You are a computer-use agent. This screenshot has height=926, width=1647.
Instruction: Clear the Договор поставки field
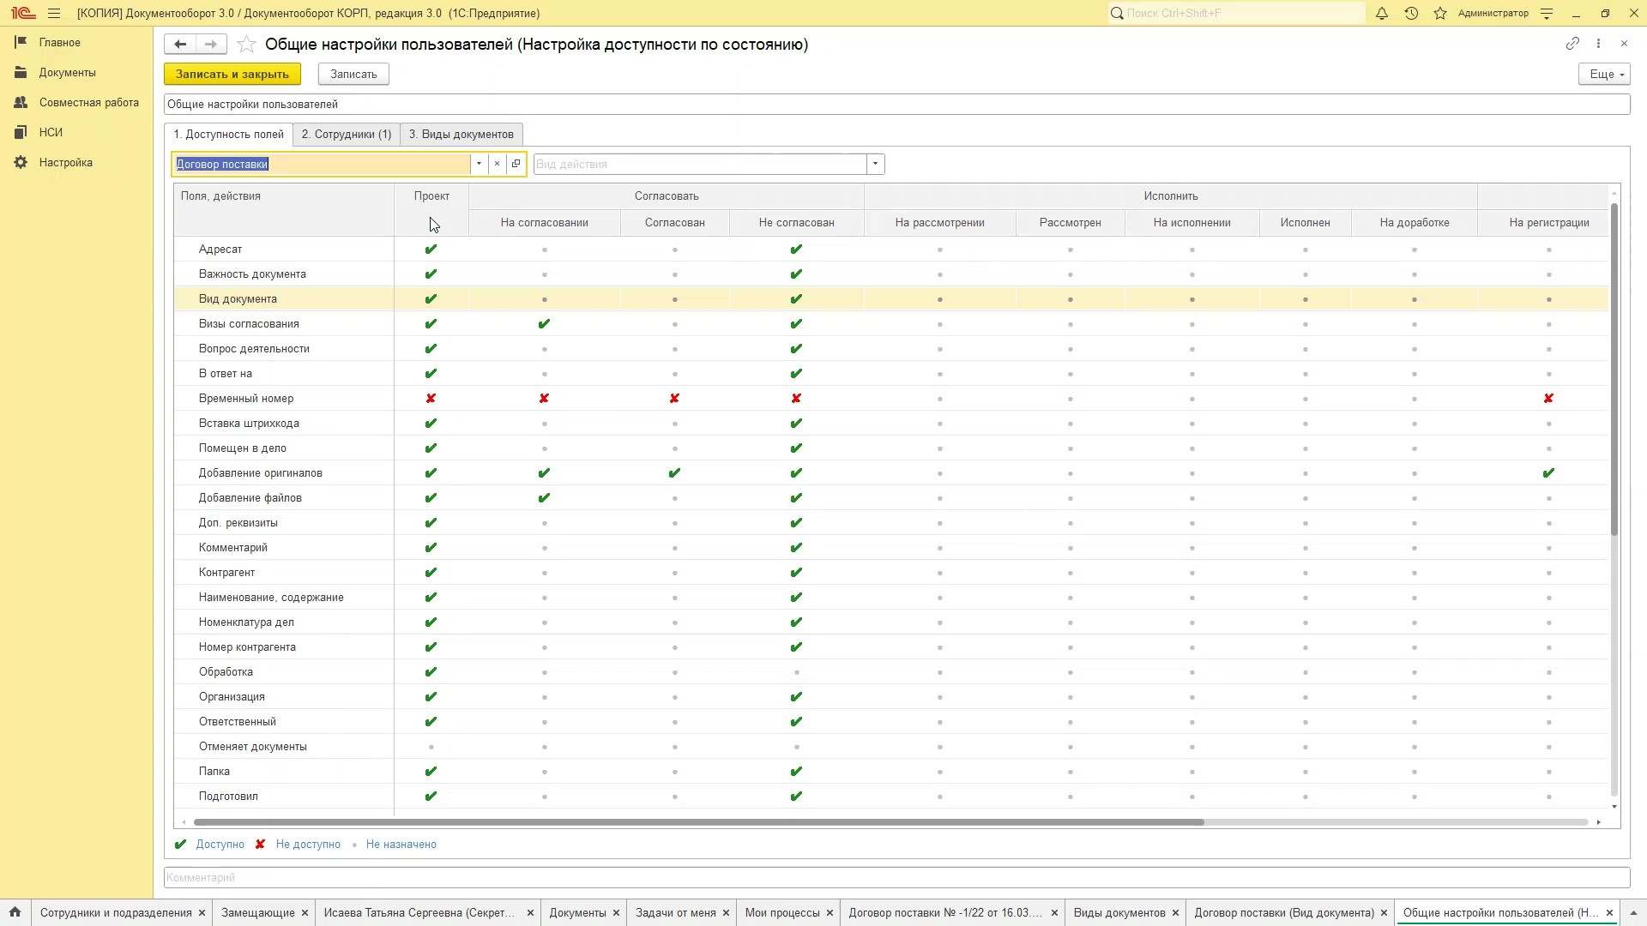[497, 164]
